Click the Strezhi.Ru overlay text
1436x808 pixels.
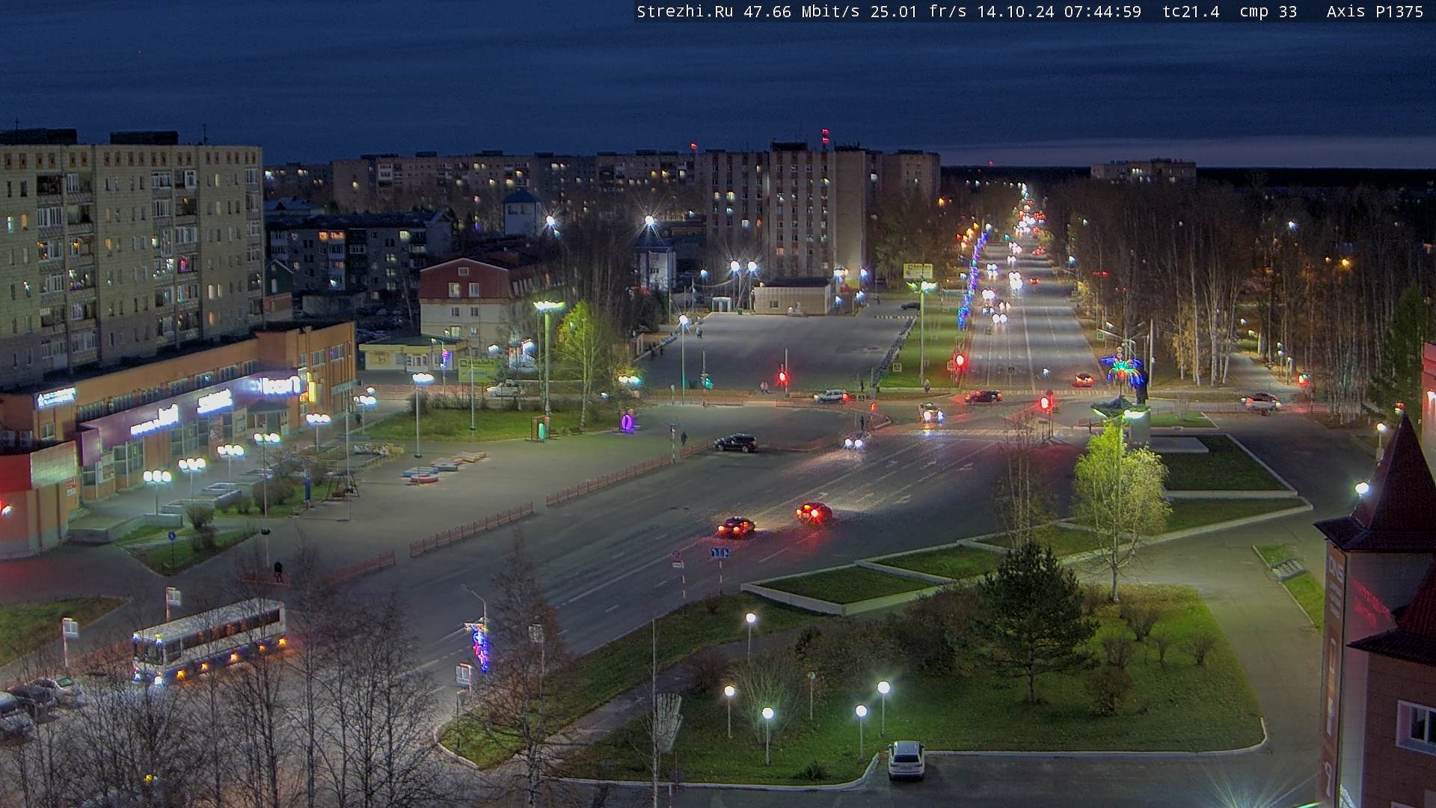tap(684, 11)
